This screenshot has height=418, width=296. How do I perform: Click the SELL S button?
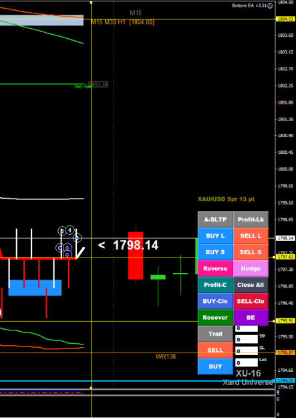point(251,252)
